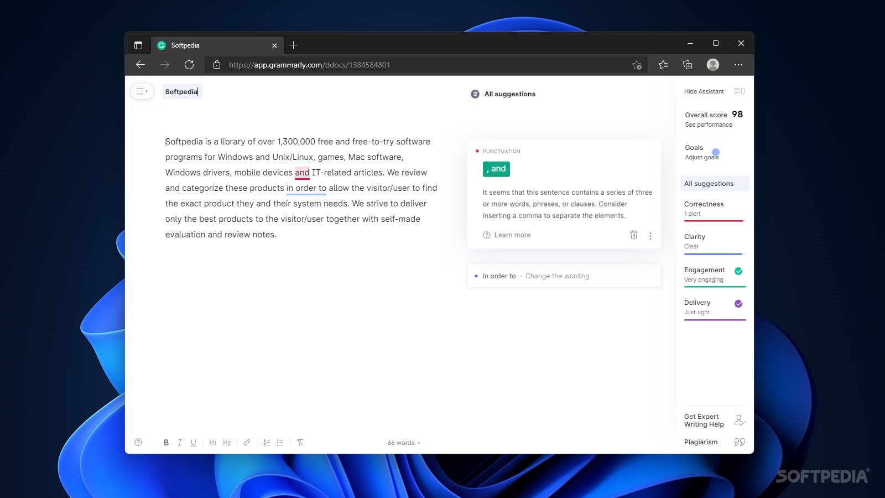Image resolution: width=885 pixels, height=498 pixels.
Task: Switch to the Softpedia browser tab
Action: click(217, 45)
